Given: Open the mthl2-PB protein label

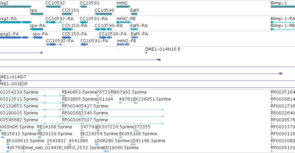Looking at the screenshot, I should [x=127, y=41].
